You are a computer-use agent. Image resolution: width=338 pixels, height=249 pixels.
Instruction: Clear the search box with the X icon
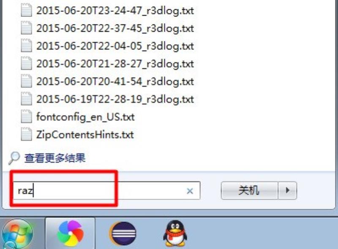tap(190, 191)
